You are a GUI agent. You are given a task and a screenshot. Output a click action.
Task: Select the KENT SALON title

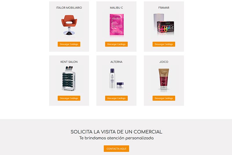tap(69, 62)
